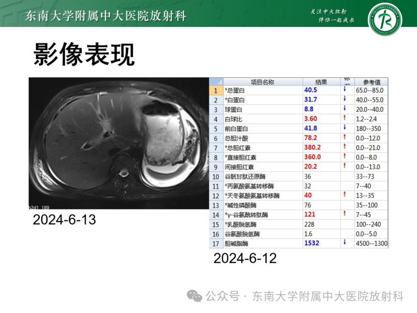The width and height of the screenshot is (417, 313).
Task: Select the 结果 column header
Action: pyautogui.click(x=321, y=82)
